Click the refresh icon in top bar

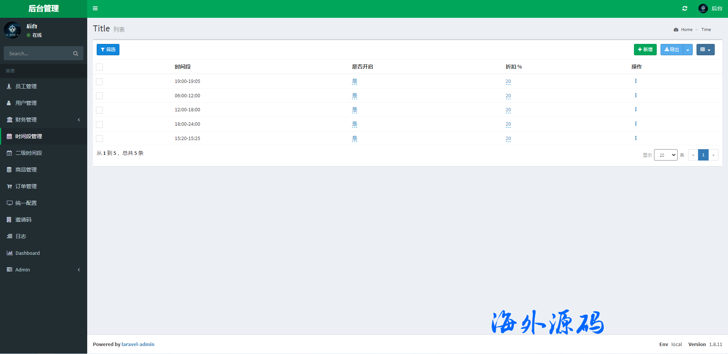tap(685, 8)
